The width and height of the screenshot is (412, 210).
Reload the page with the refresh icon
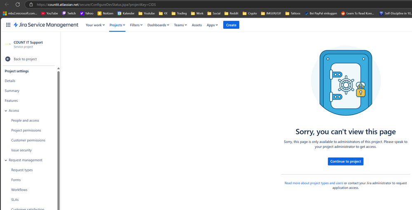[x=18, y=5]
